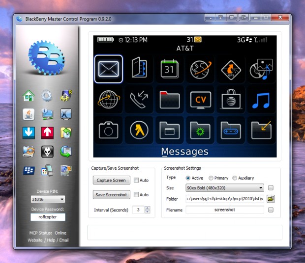Click the calendar 31 icon on phone screen

click(x=170, y=69)
